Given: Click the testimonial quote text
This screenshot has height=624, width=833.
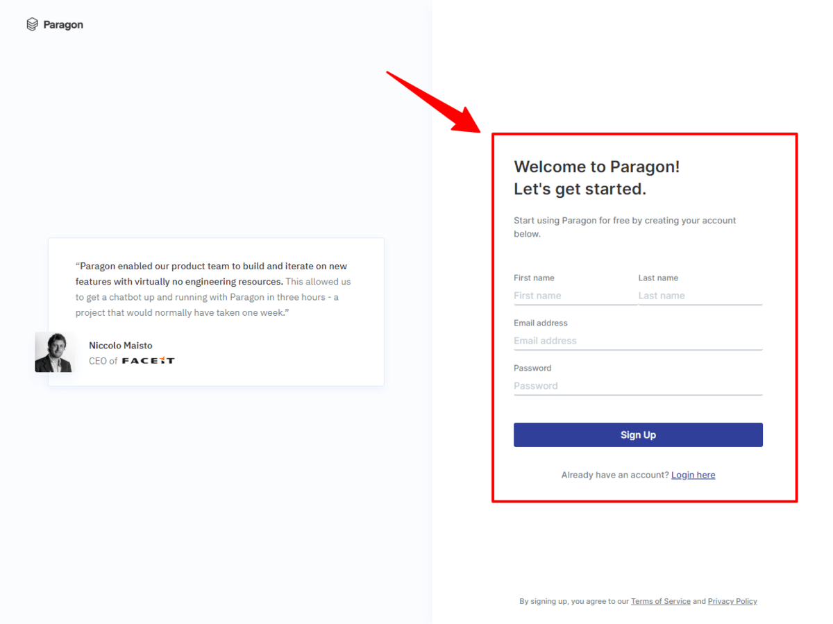Looking at the screenshot, I should [x=213, y=289].
